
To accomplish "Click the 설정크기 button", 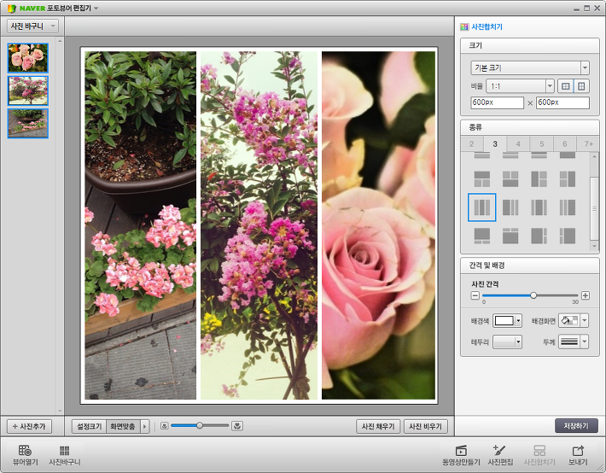I will 90,426.
